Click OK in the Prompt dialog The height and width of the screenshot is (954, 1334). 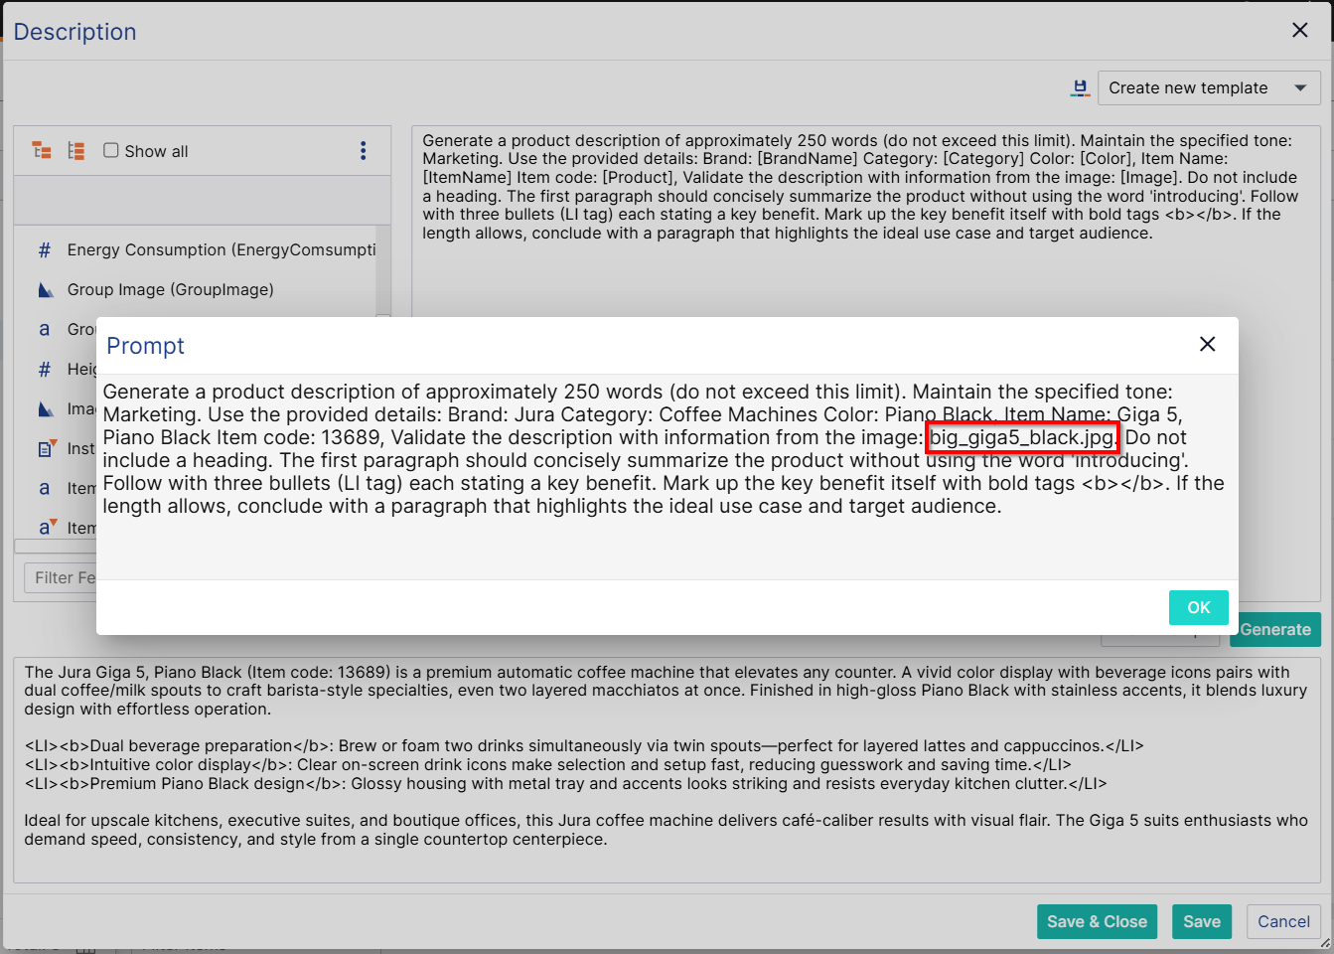point(1198,607)
